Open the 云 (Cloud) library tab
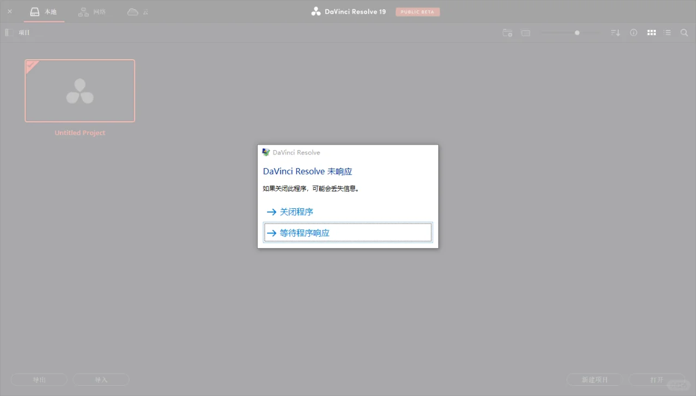 pos(138,11)
